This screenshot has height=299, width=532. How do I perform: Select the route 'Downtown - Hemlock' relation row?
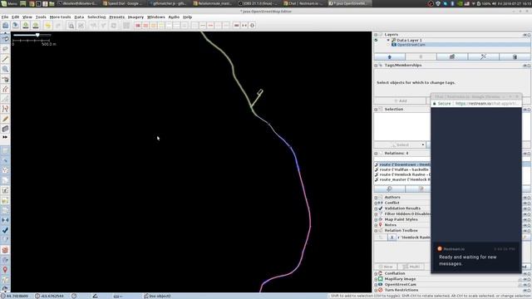402,164
